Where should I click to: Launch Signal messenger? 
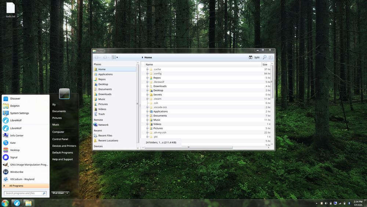(25, 157)
